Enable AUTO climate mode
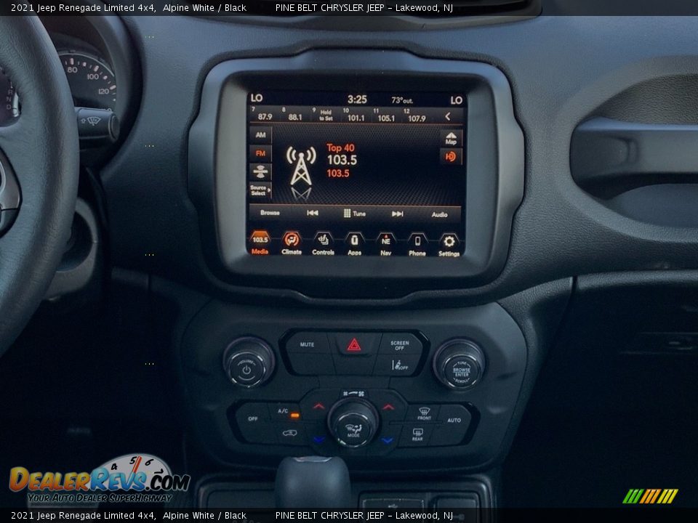The height and width of the screenshot is (523, 698). (x=454, y=420)
